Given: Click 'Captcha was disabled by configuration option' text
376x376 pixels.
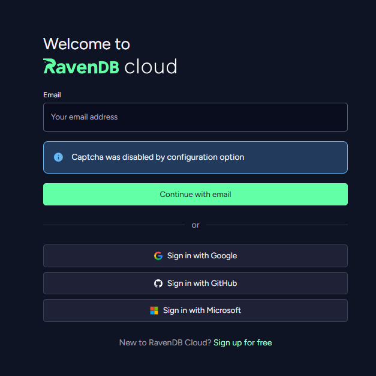Looking at the screenshot, I should 158,157.
